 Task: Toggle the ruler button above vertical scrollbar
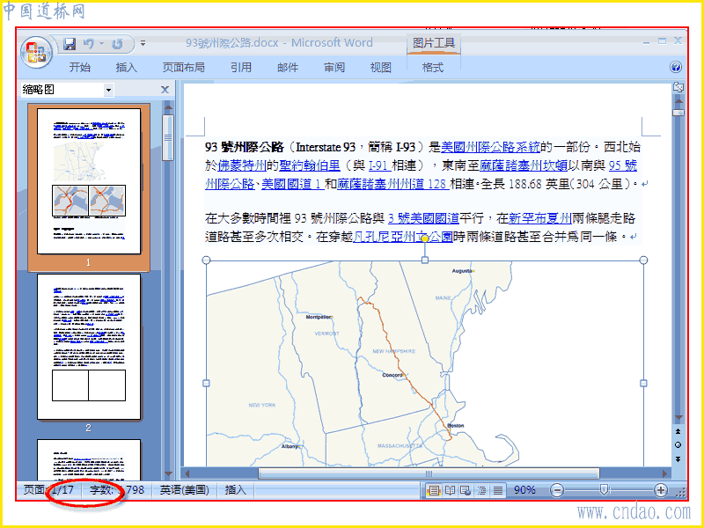coord(678,87)
